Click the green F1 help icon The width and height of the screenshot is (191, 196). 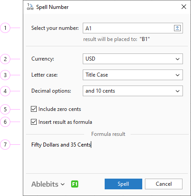point(75,184)
